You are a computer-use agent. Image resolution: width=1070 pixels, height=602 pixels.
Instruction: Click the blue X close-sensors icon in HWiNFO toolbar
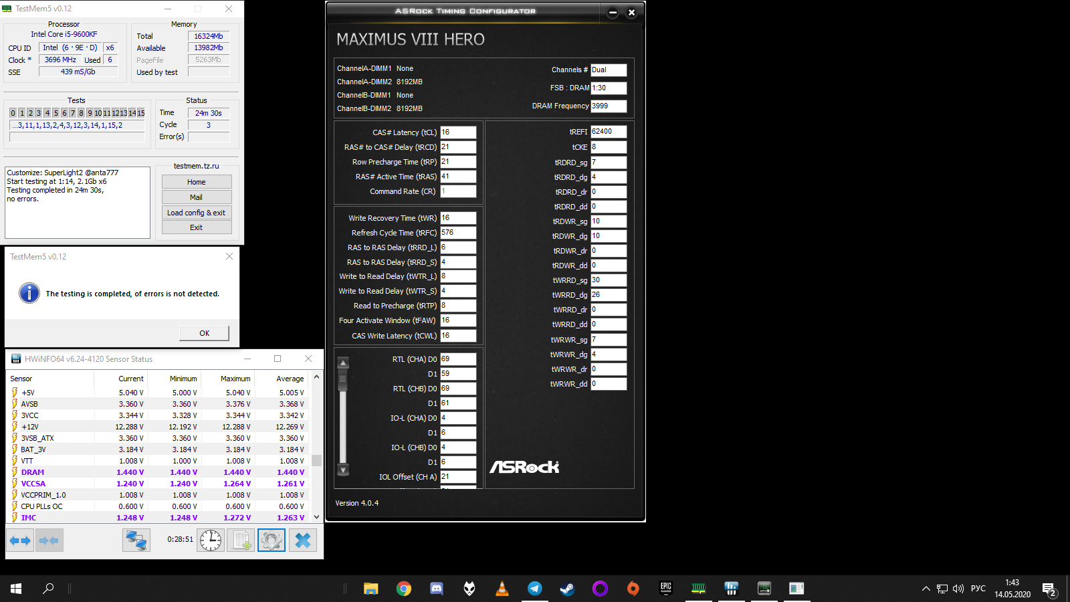click(303, 540)
